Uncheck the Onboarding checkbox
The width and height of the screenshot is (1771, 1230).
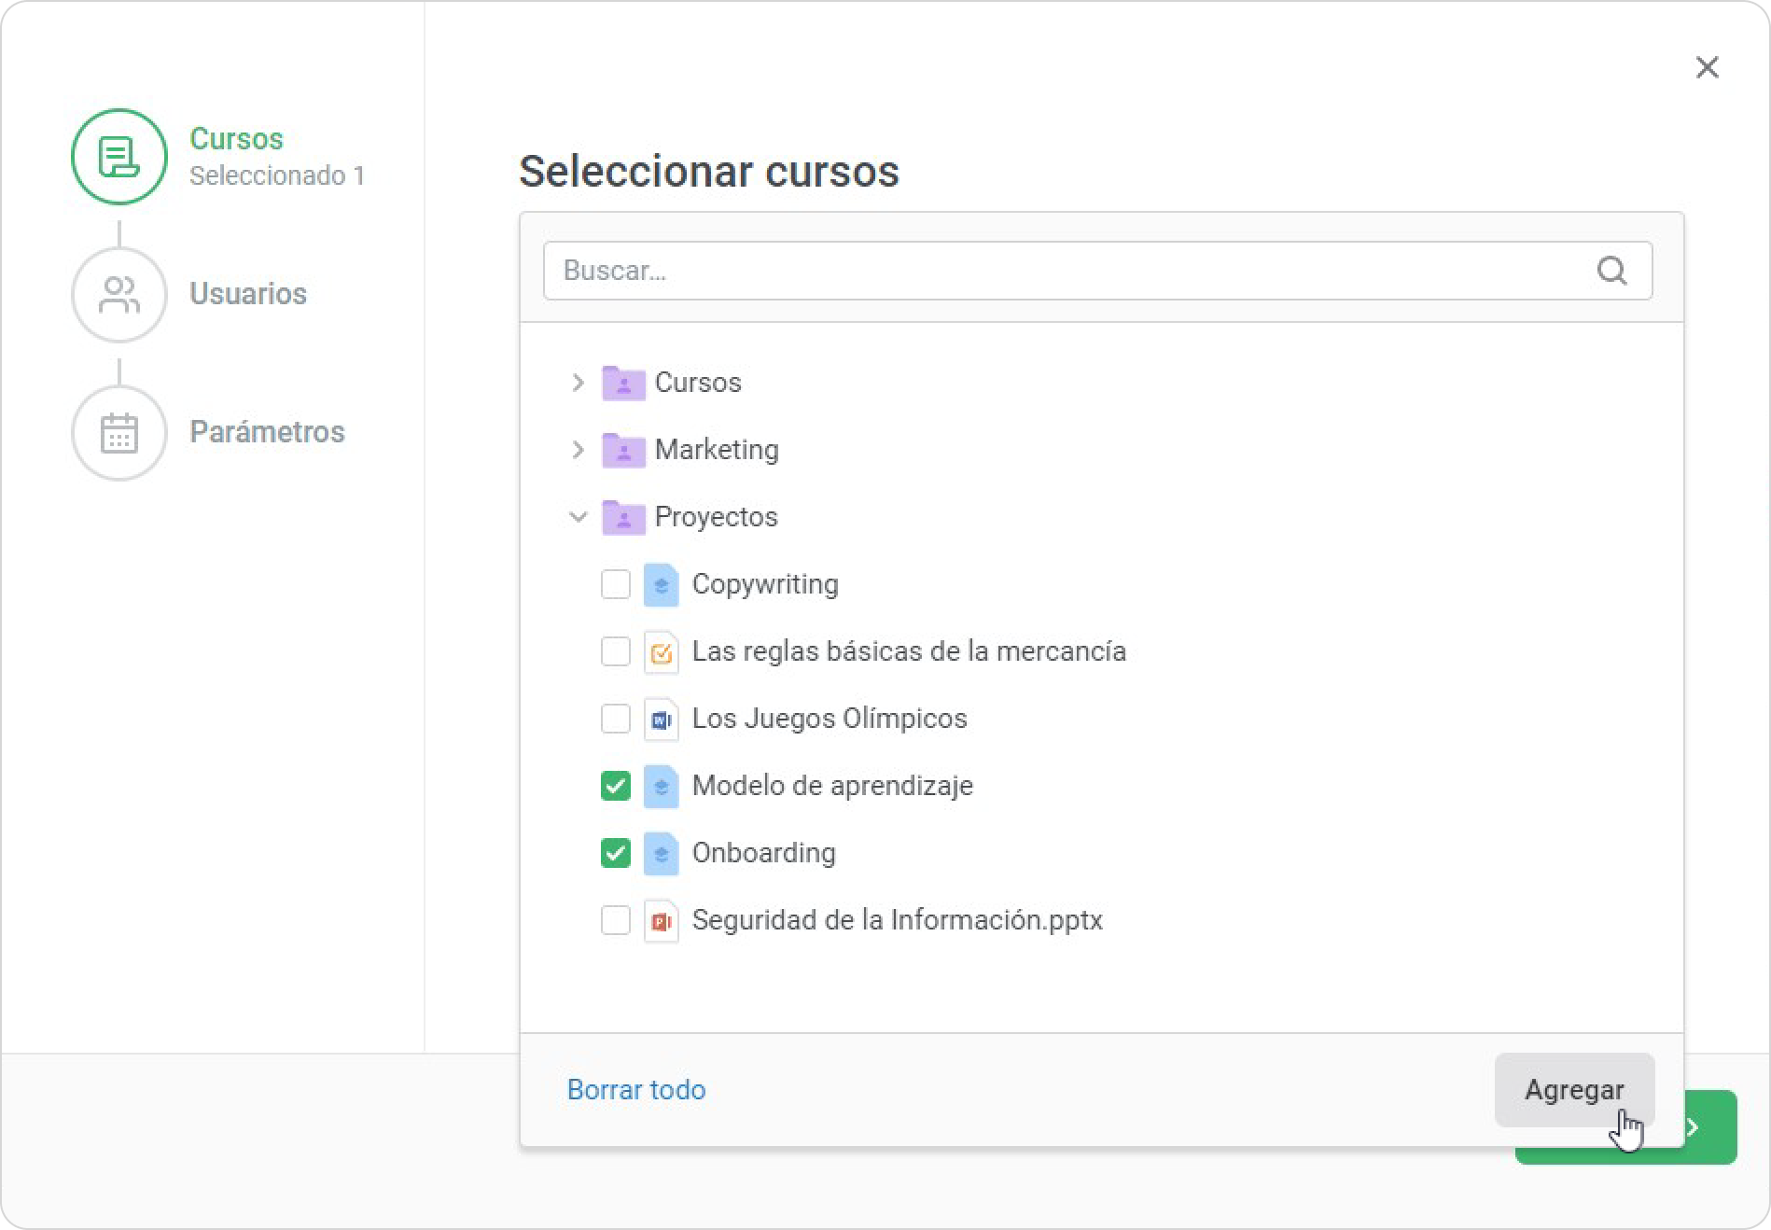(616, 854)
